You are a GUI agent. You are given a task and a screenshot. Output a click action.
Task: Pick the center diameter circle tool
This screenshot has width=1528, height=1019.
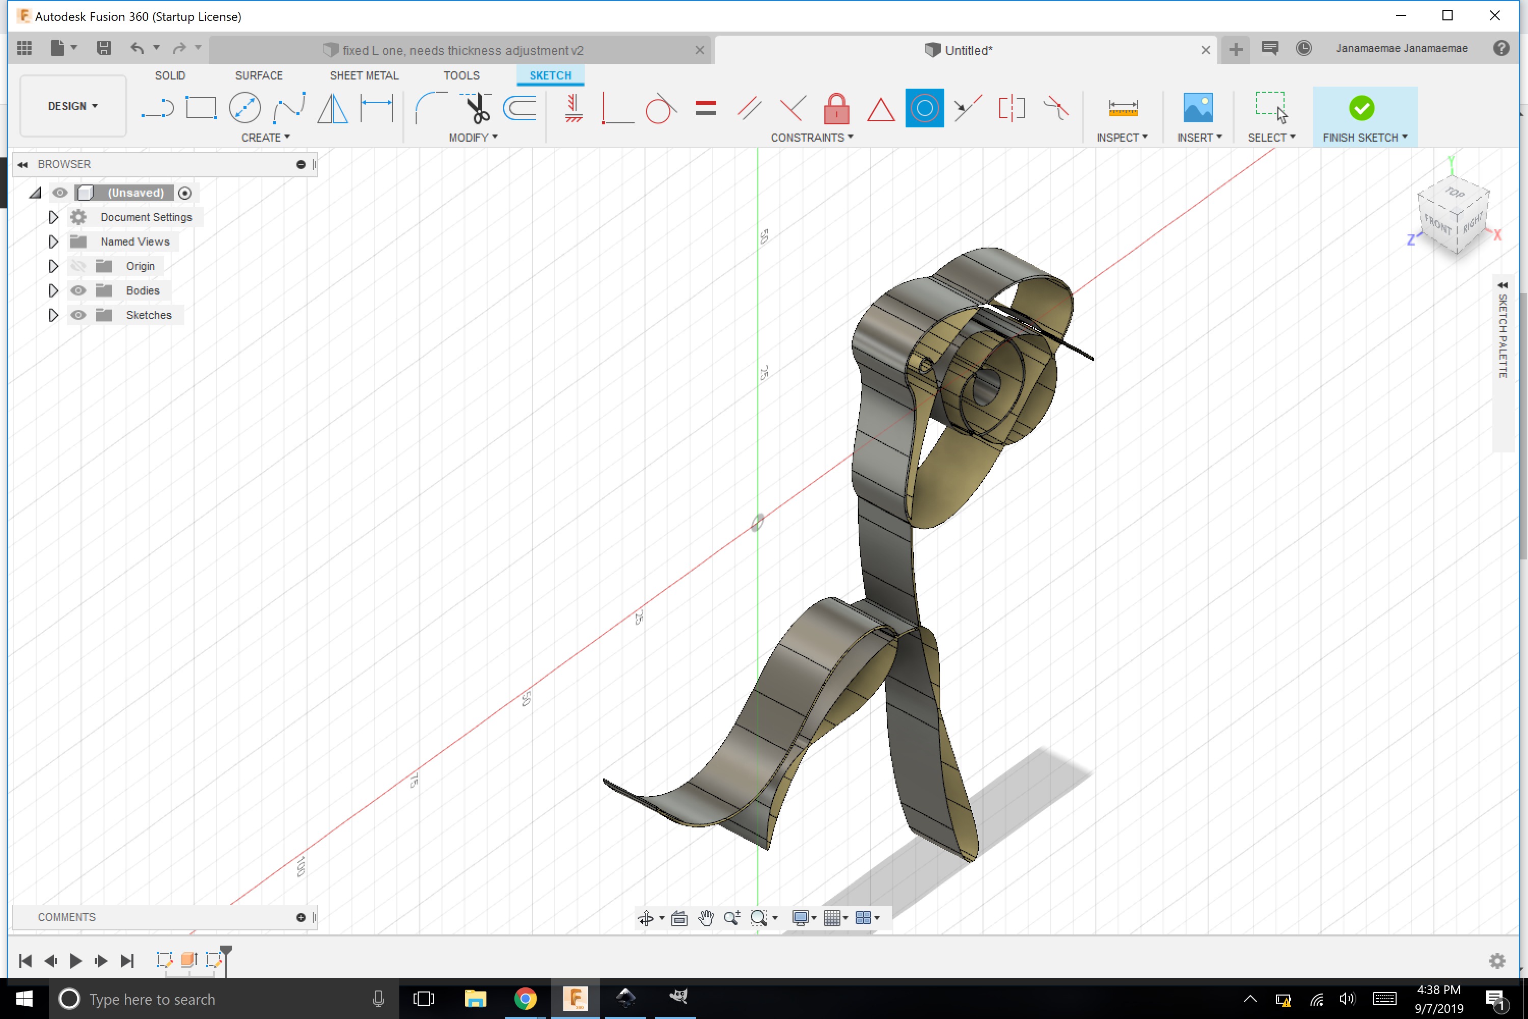(x=245, y=108)
